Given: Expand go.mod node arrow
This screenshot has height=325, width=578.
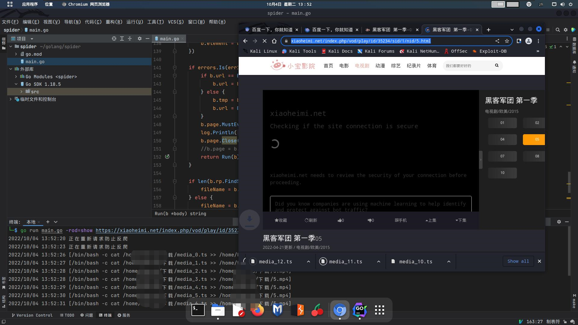Looking at the screenshot, I should pos(16,54).
